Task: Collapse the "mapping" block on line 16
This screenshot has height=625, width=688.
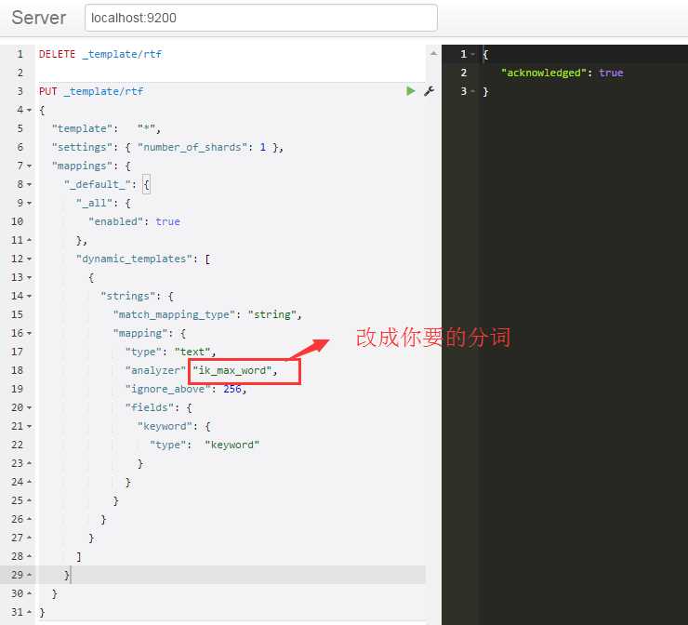Action: (x=30, y=333)
